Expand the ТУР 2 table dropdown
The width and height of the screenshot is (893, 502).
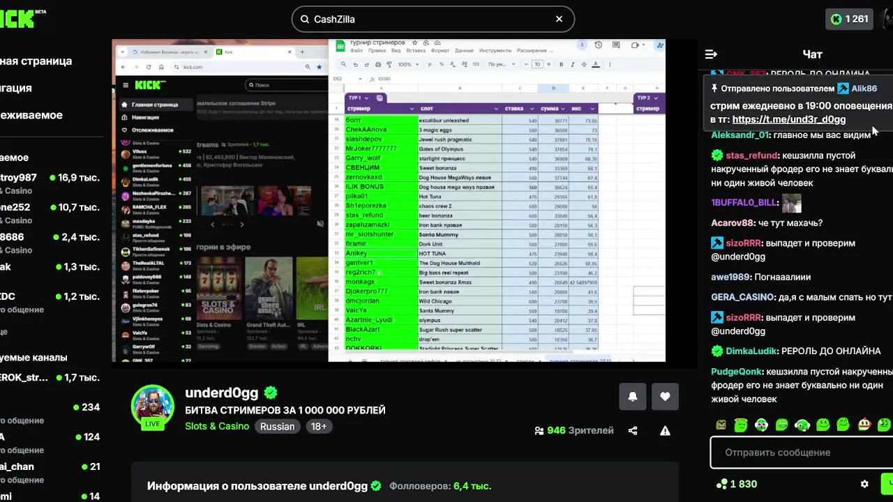click(656, 98)
